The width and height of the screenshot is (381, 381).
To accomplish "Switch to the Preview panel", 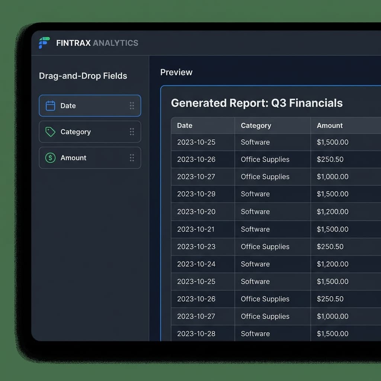I will click(176, 72).
